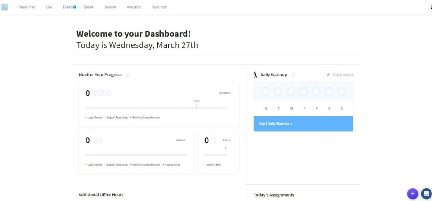Click the user profile icon at top right
This screenshot has height=201, width=432.
point(431,7)
